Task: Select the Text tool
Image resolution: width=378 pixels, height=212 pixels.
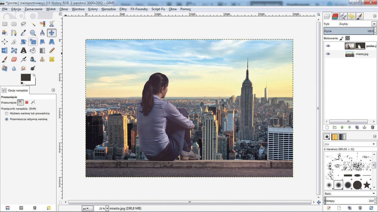Action: click(23, 51)
